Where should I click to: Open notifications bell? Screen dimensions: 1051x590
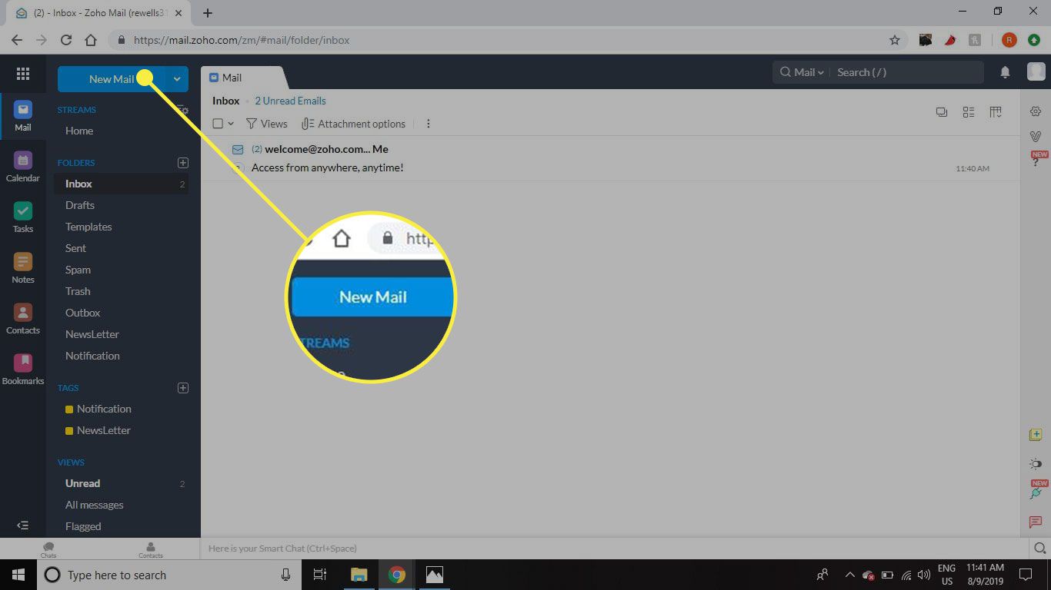pyautogui.click(x=1005, y=72)
